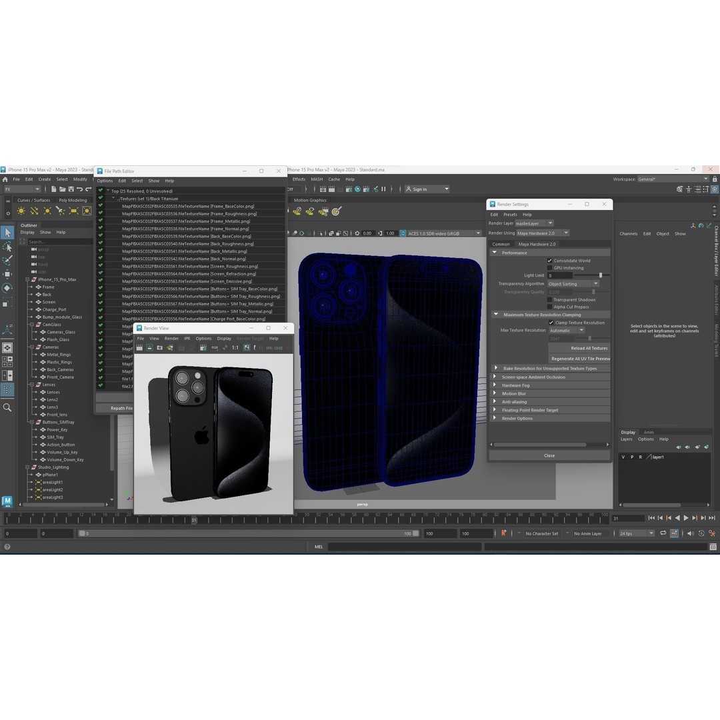Click the save scene disk icon
This screenshot has height=720, width=720.
[x=71, y=189]
